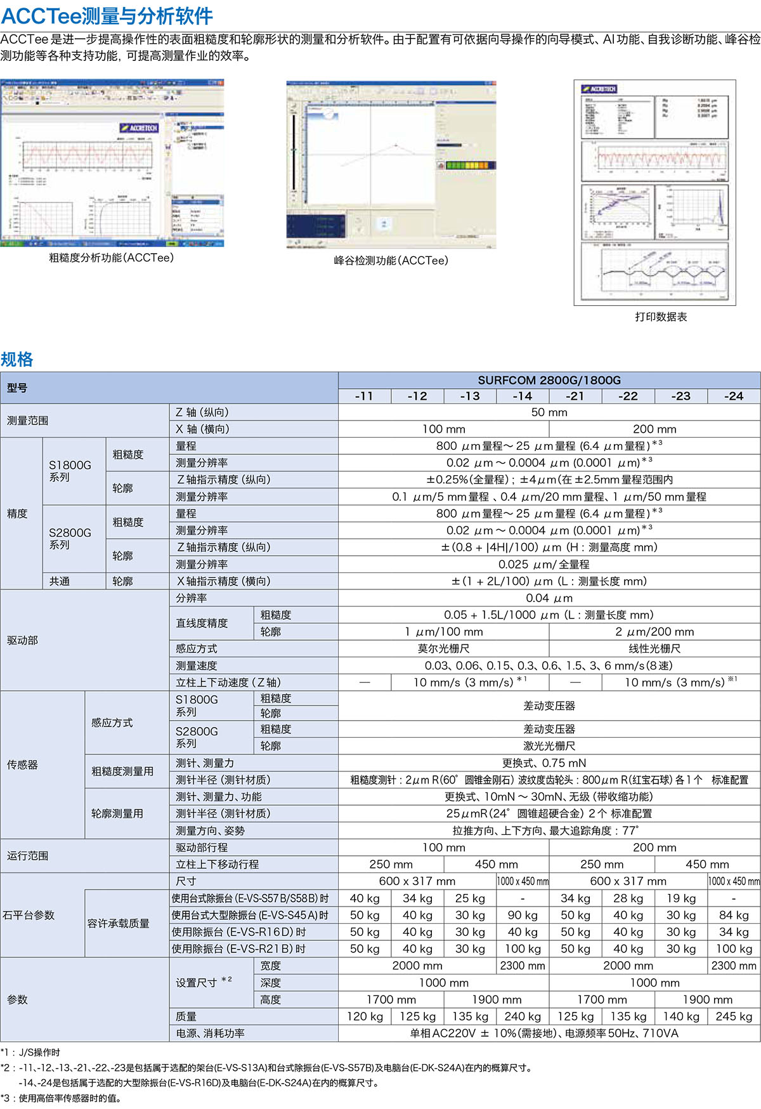
Task: Click the "-13" model column header
Action: (470, 396)
